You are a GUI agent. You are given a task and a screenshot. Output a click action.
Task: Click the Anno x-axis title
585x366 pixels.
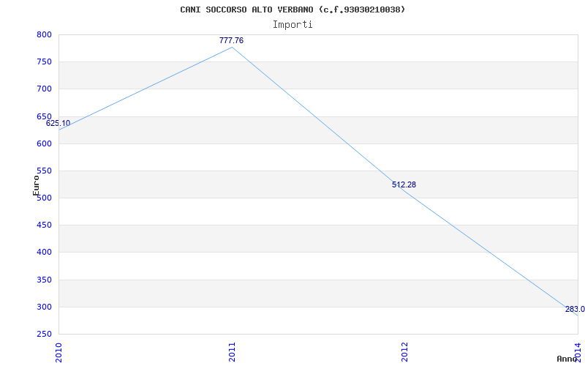(566, 359)
